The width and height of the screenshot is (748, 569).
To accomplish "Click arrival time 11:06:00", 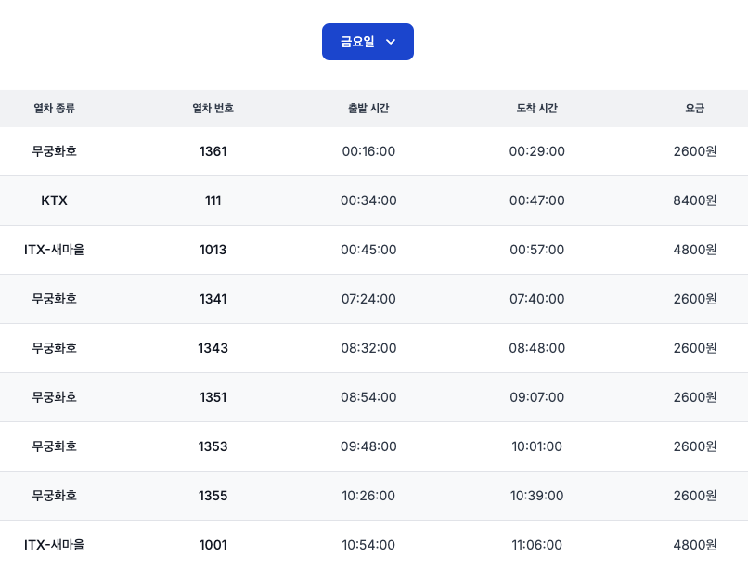I will [x=537, y=544].
